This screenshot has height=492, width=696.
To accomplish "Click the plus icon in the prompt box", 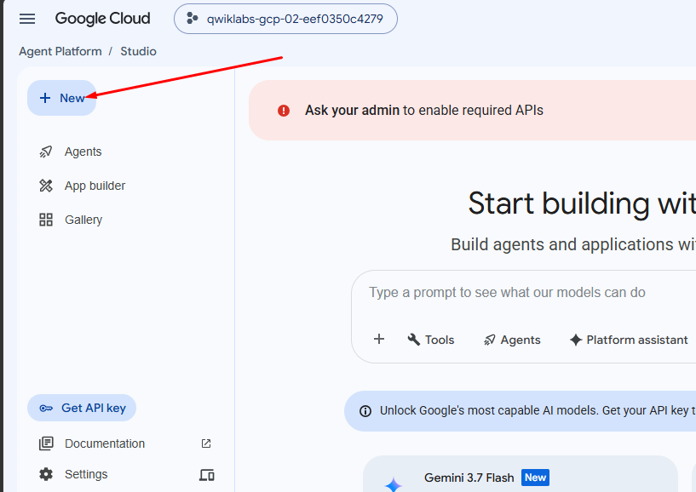I will (379, 340).
